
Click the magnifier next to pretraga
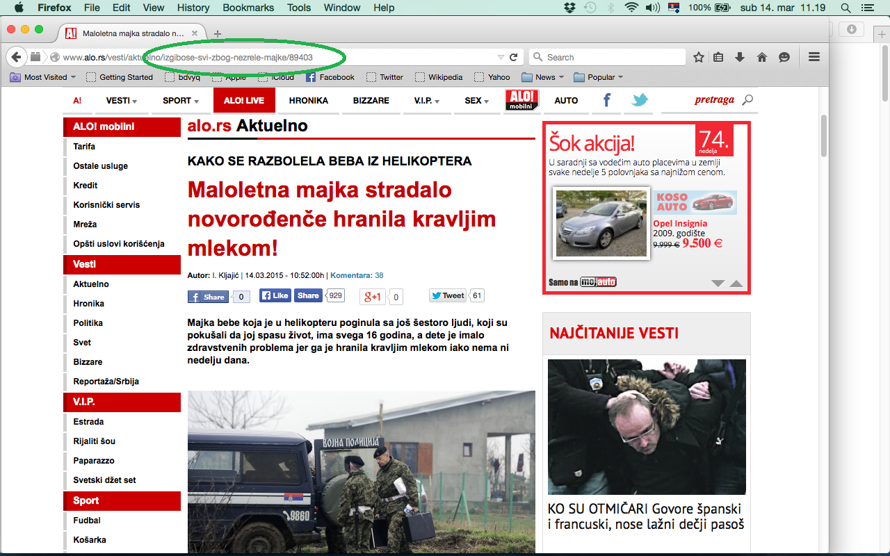tap(747, 100)
